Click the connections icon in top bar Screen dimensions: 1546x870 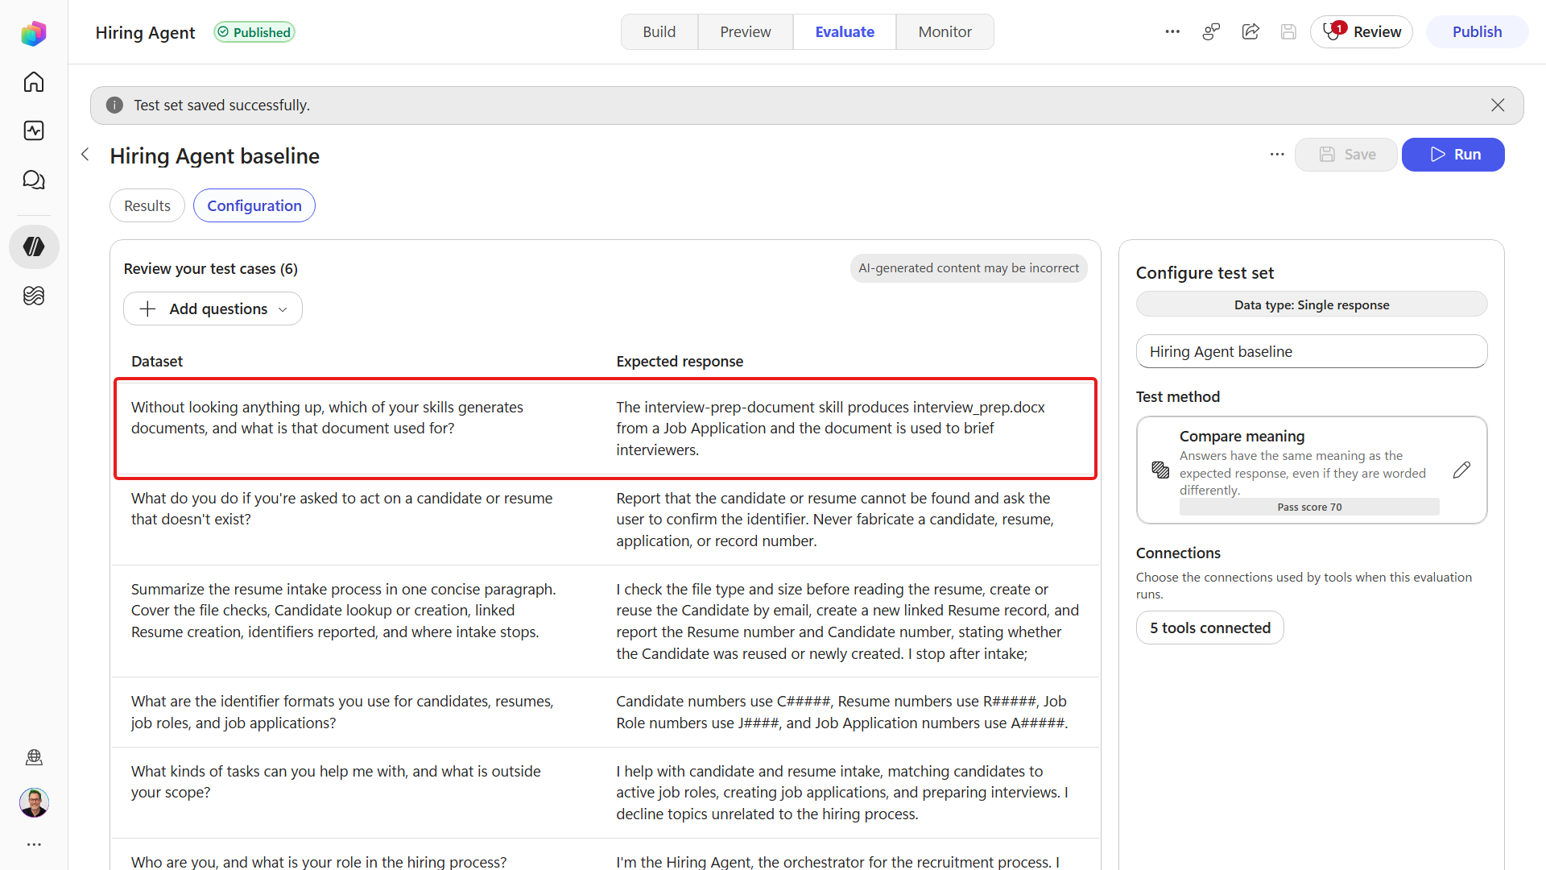click(x=1211, y=32)
